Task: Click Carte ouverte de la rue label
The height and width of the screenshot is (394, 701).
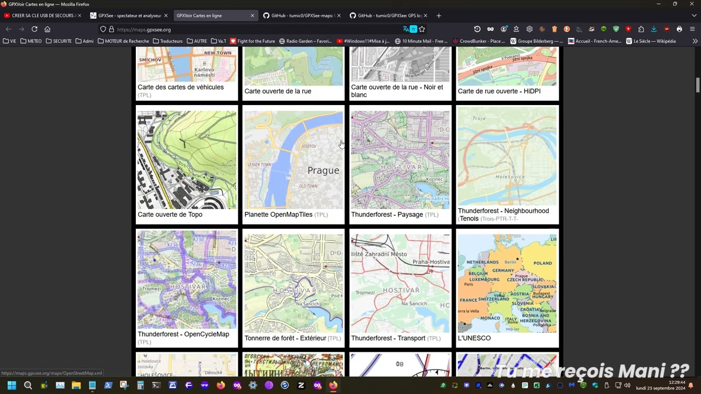Action: click(278, 91)
